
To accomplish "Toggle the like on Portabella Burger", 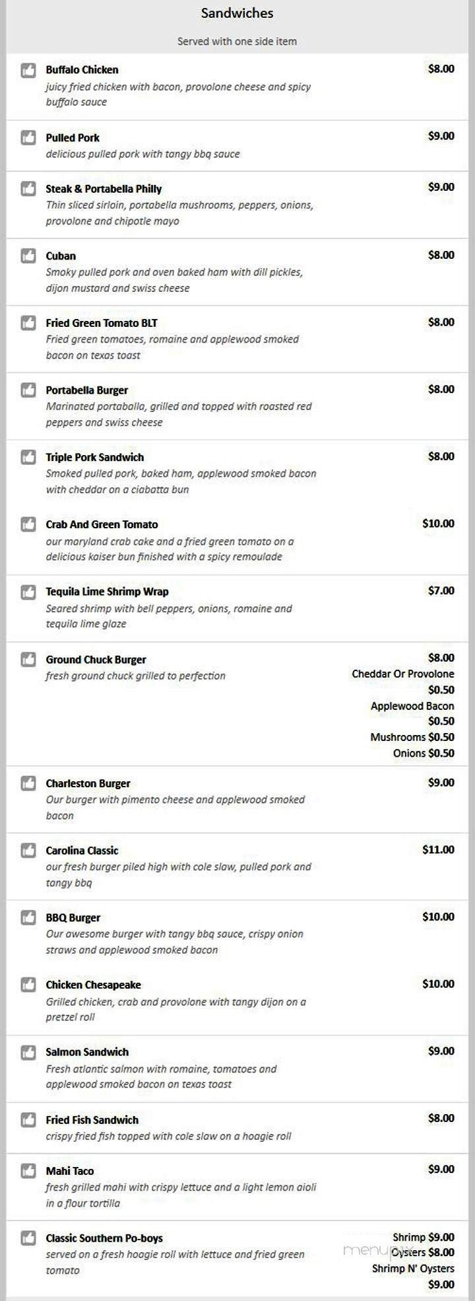I will (x=28, y=389).
